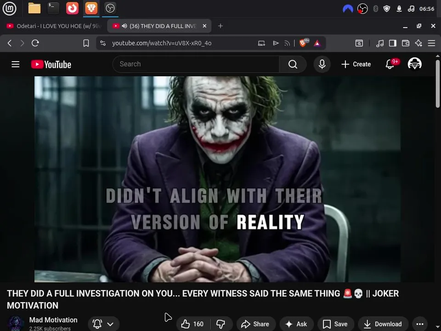
Task: Open the media control music note icon
Action: pos(380,43)
